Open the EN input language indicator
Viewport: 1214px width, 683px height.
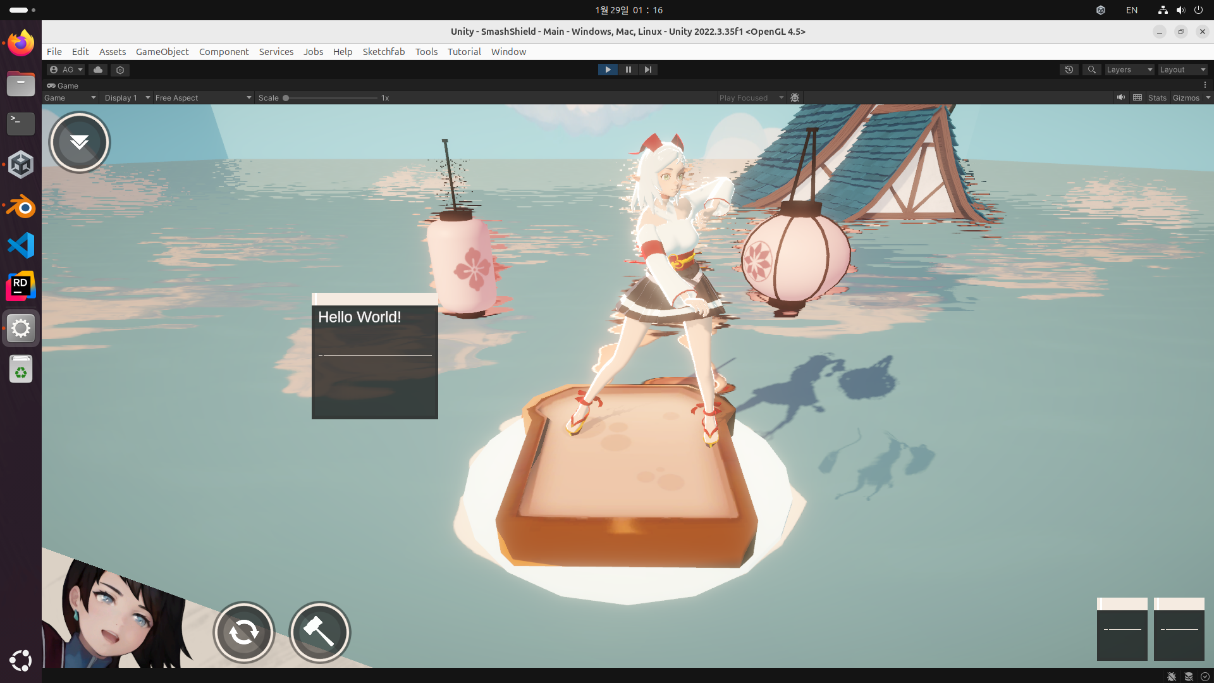[1132, 10]
